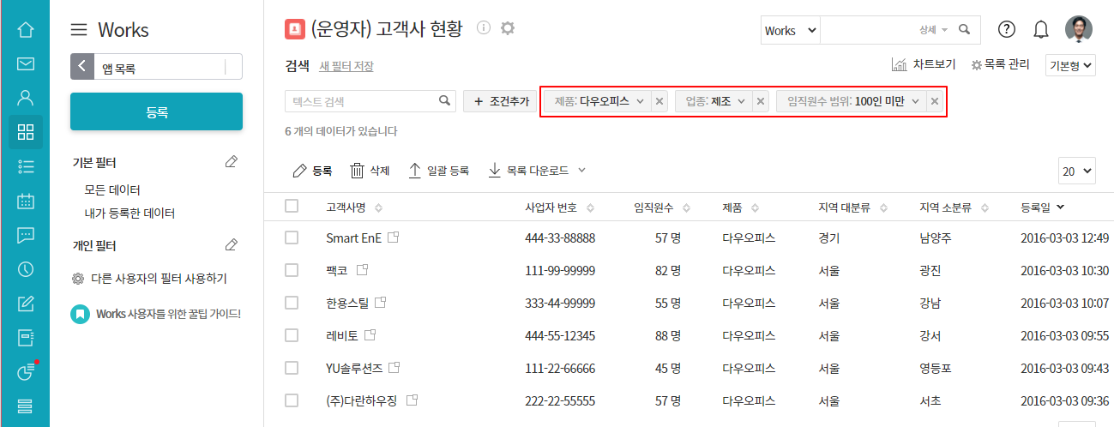This screenshot has height=427, width=1114.
Task: Click the info icon beside page title
Action: point(483,28)
